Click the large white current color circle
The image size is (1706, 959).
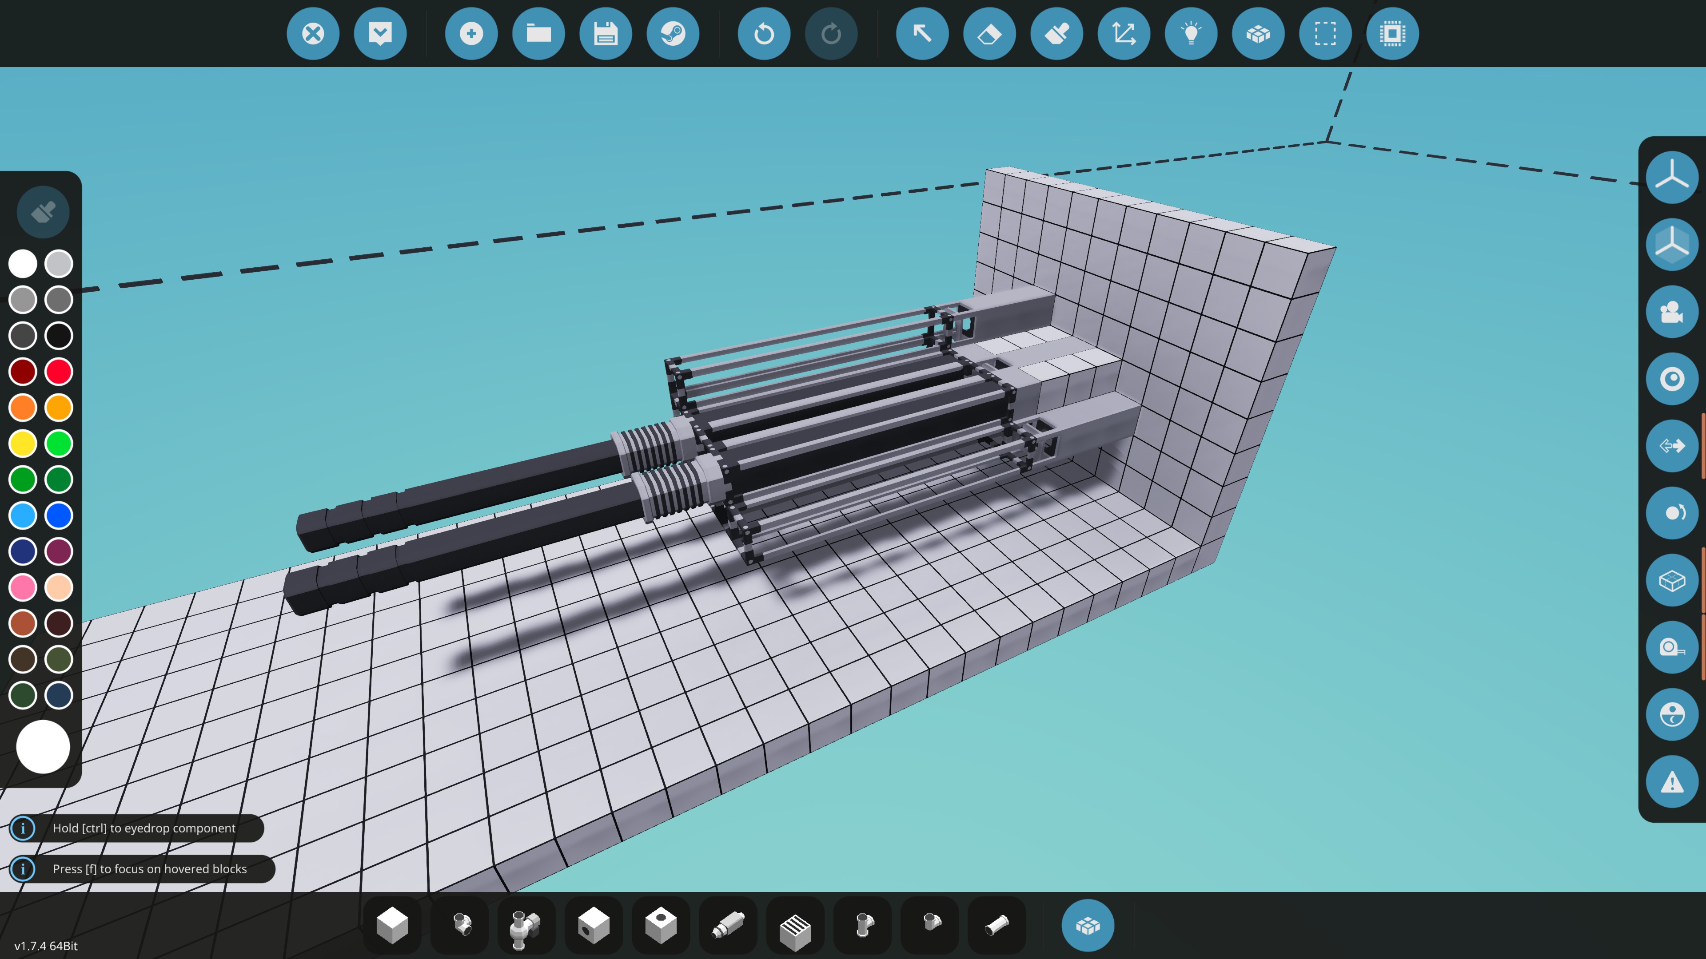tap(43, 746)
